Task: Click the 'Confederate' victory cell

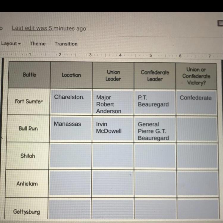Action: coord(197,103)
